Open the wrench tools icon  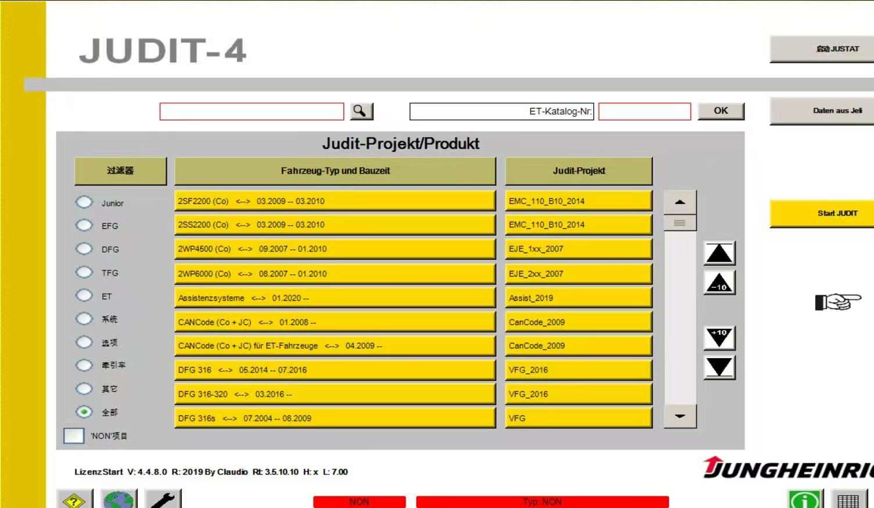pos(163,499)
